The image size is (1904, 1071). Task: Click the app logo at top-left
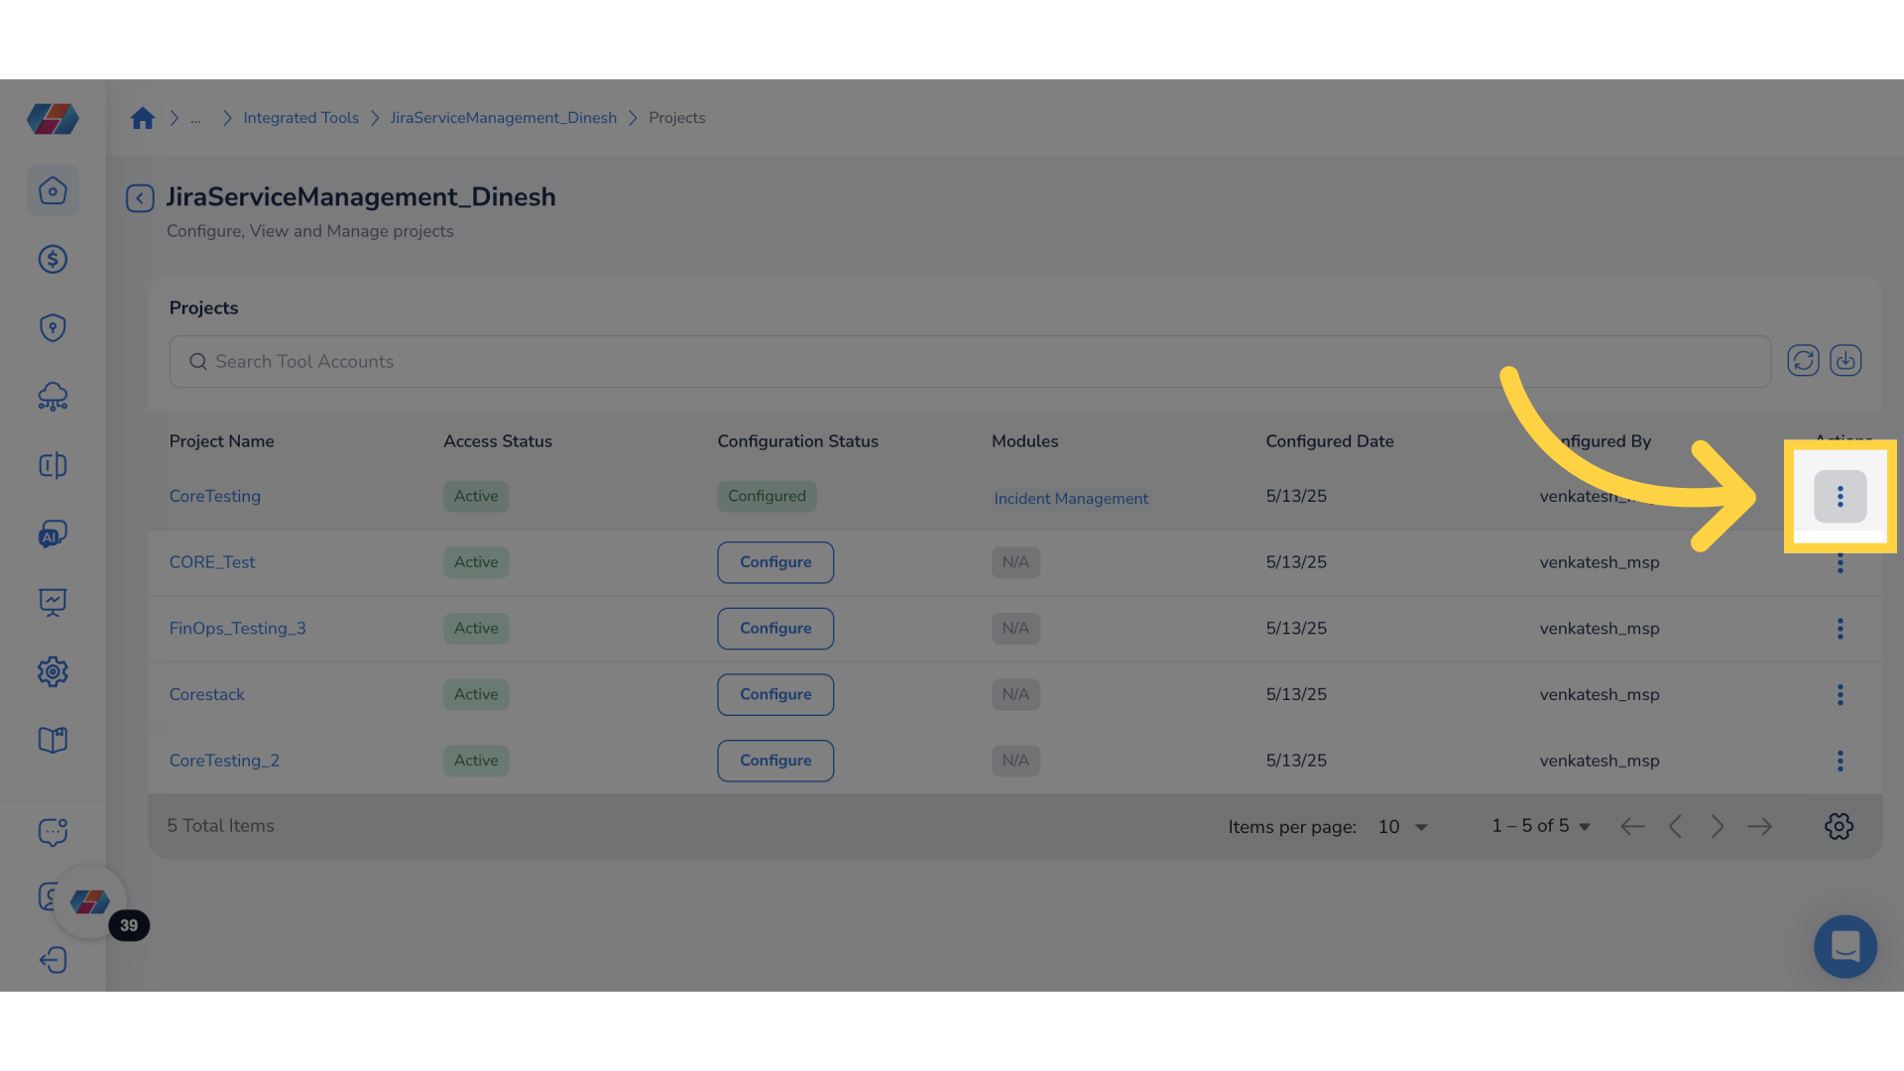53,119
